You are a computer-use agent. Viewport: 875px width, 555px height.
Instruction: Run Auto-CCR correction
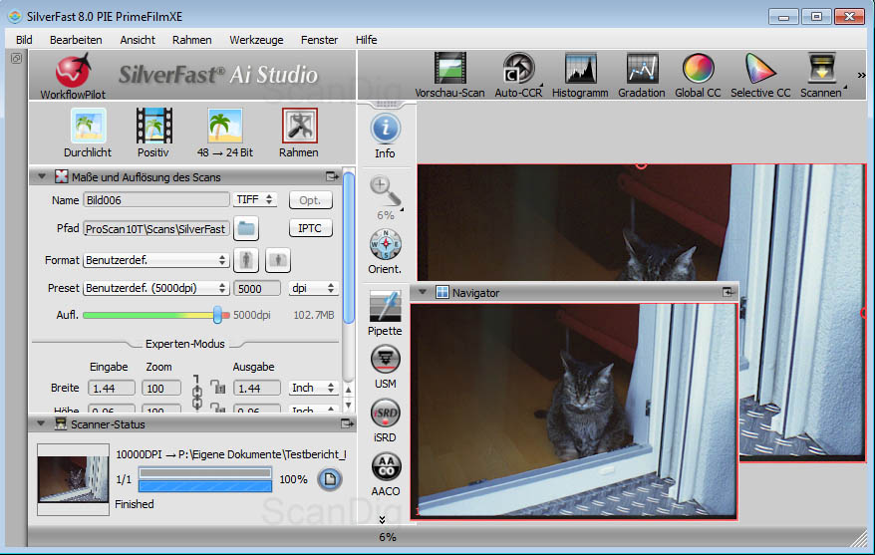coord(518,76)
